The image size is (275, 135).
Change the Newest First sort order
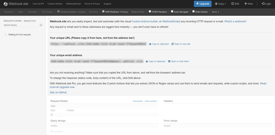(30, 21)
